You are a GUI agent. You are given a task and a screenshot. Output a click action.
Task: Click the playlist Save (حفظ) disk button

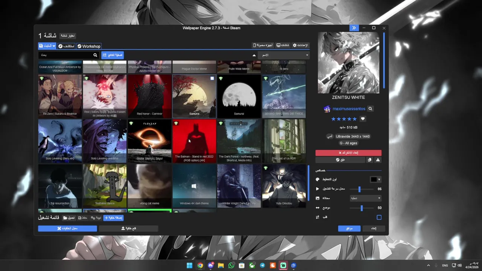click(82, 218)
